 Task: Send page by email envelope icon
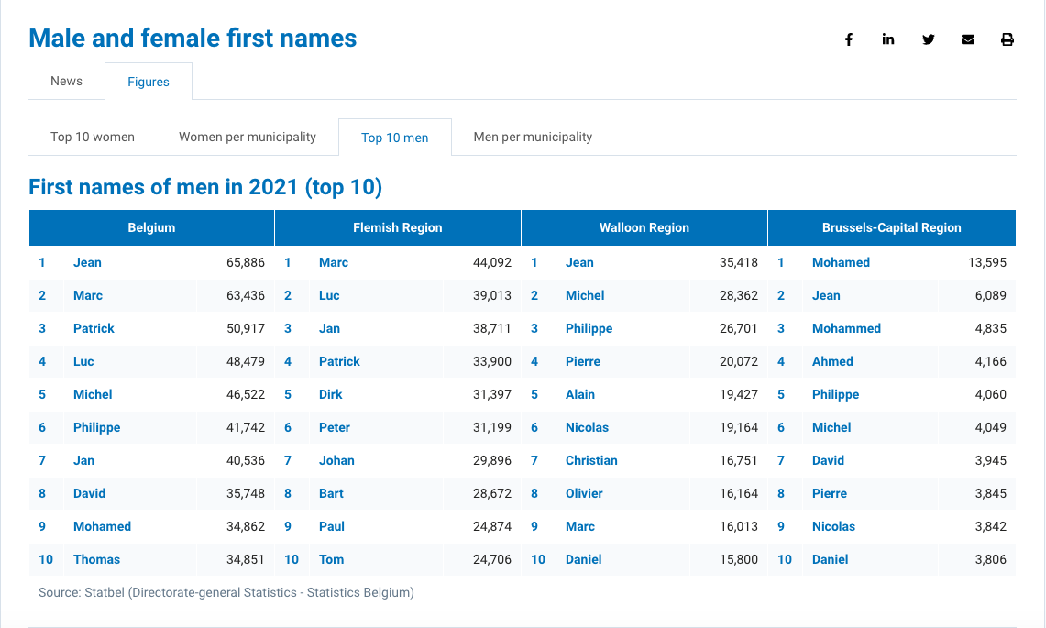(x=968, y=39)
